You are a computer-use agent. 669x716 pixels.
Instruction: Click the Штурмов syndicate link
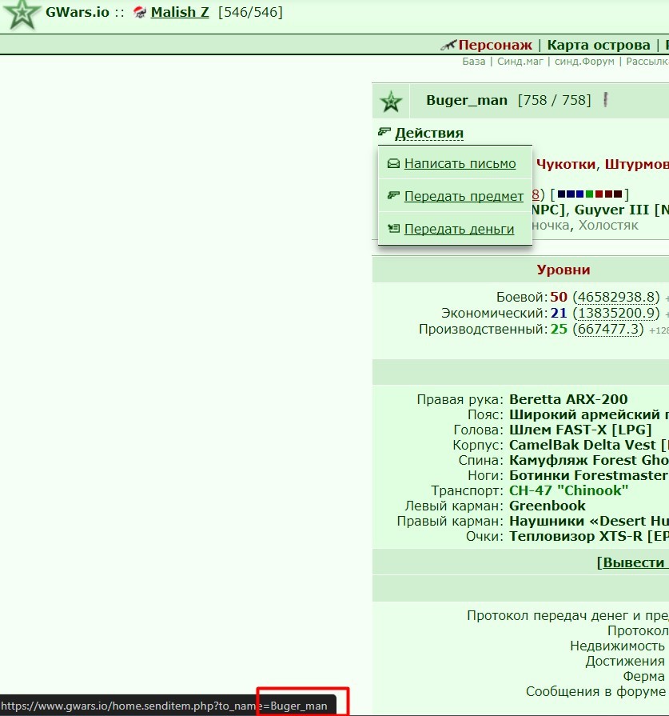[636, 164]
